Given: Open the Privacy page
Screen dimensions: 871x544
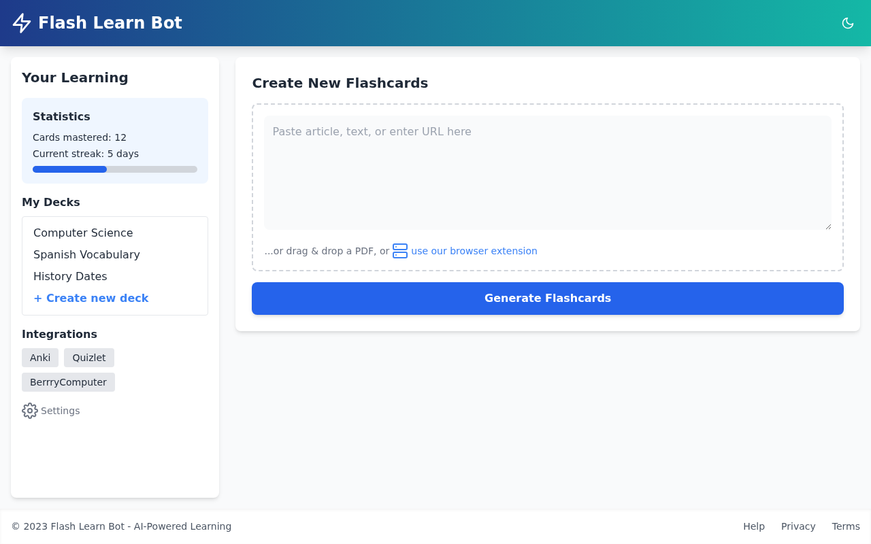Looking at the screenshot, I should pyautogui.click(x=798, y=526).
